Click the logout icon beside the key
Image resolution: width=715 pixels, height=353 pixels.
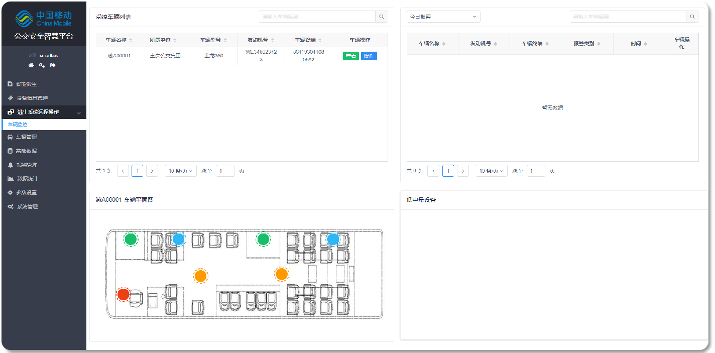[52, 65]
